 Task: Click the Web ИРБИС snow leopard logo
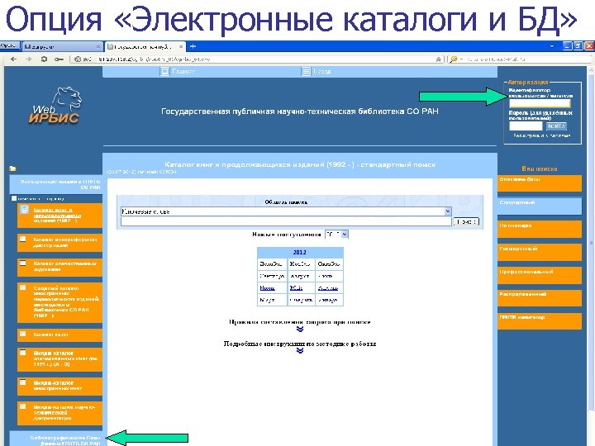point(56,106)
